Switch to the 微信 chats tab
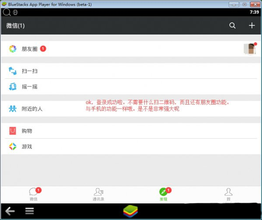Viewport: 262px width, 220px height. 34,194
